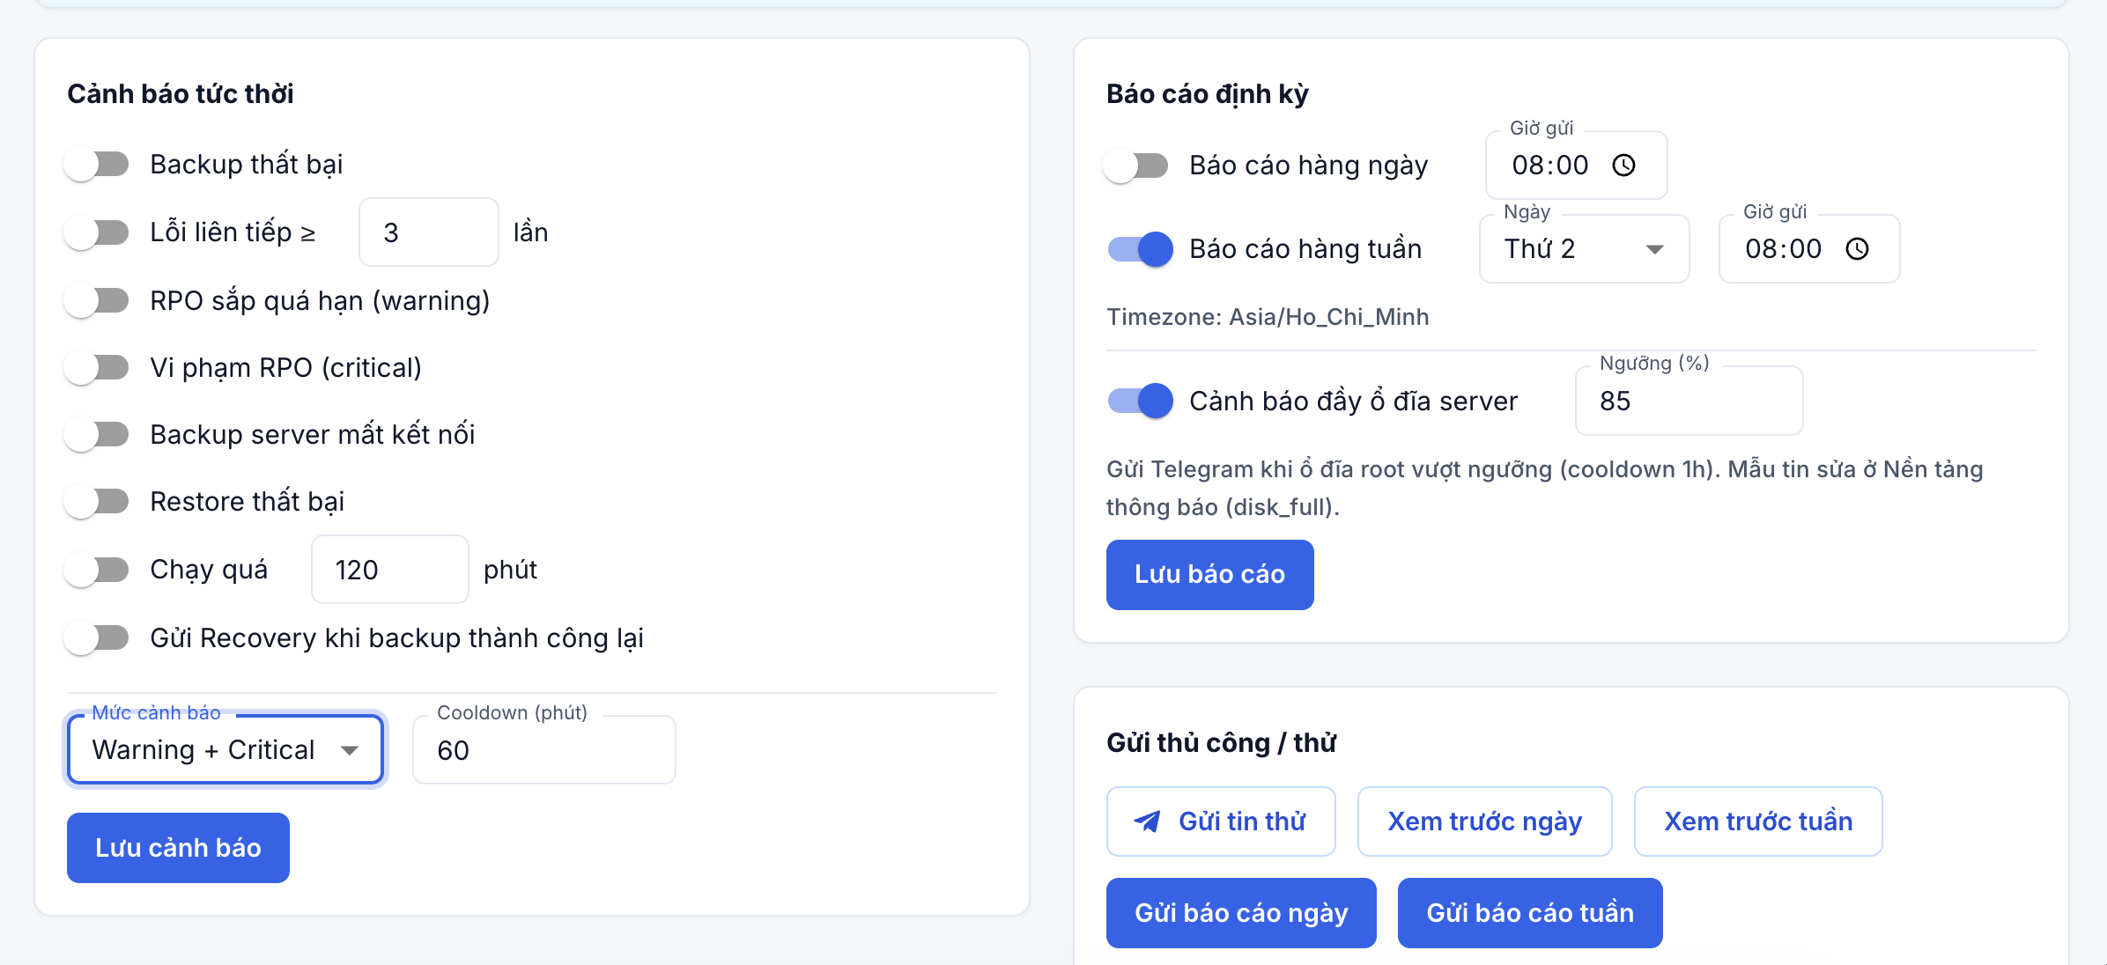Click Xem trước tuần preview button
The width and height of the screenshot is (2107, 965).
(1758, 821)
